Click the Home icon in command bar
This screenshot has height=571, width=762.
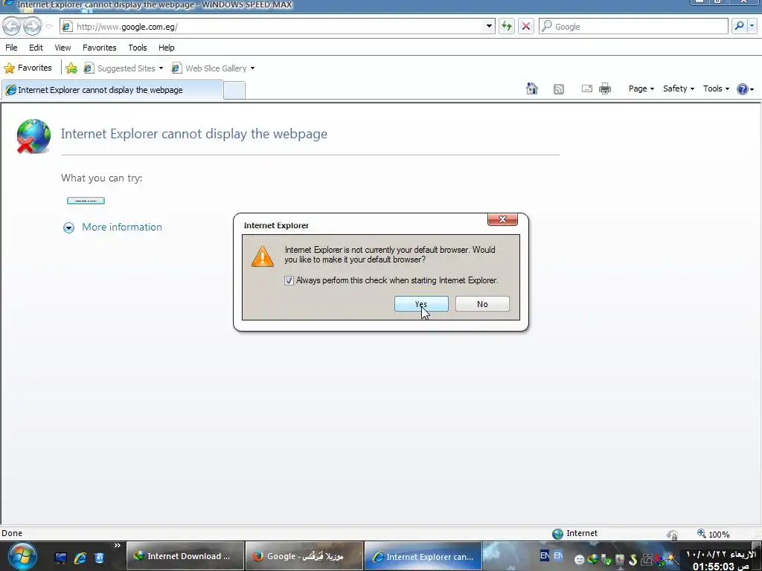click(532, 88)
